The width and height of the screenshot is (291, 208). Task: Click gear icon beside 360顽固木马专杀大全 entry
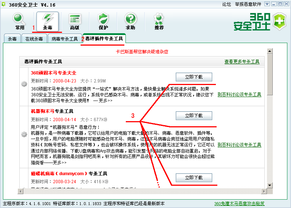tap(24, 84)
